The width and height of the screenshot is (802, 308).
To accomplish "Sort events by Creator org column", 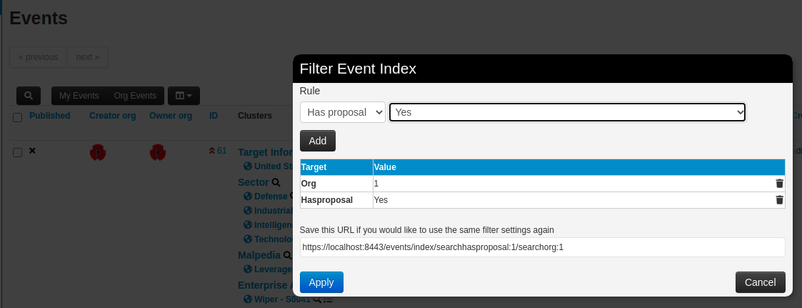I will pyautogui.click(x=113, y=116).
